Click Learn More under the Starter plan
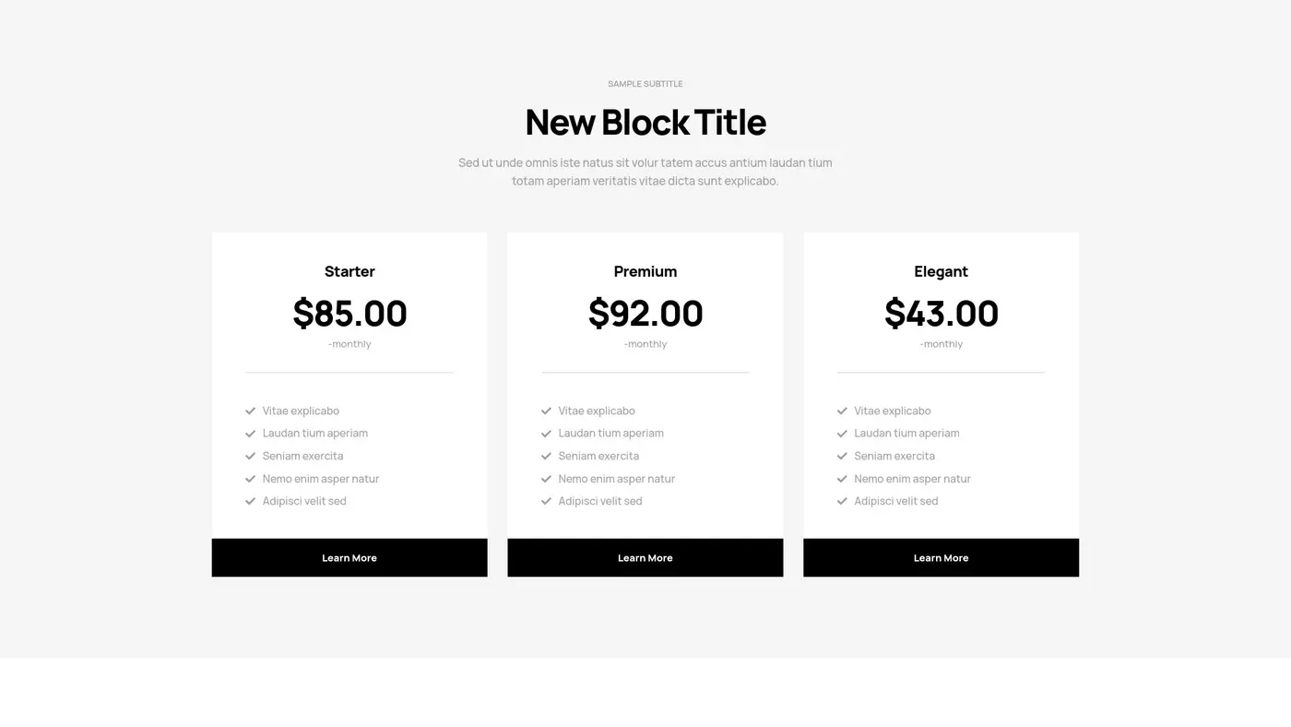This screenshot has height=727, width=1291. coord(349,557)
